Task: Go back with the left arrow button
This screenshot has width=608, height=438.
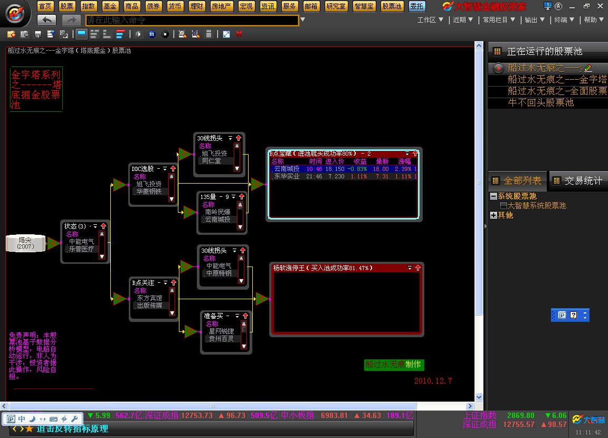Action: [x=47, y=20]
